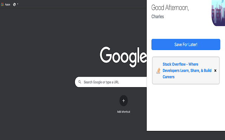Click the Search Google or type a URL box

111,82
